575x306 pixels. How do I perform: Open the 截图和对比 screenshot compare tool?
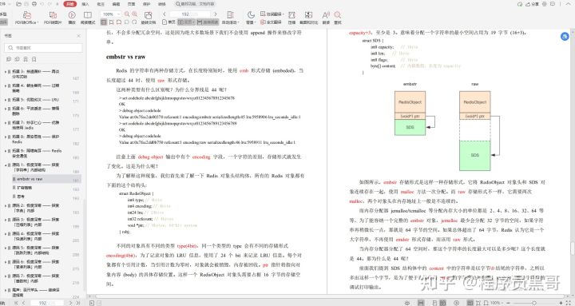tap(308, 18)
